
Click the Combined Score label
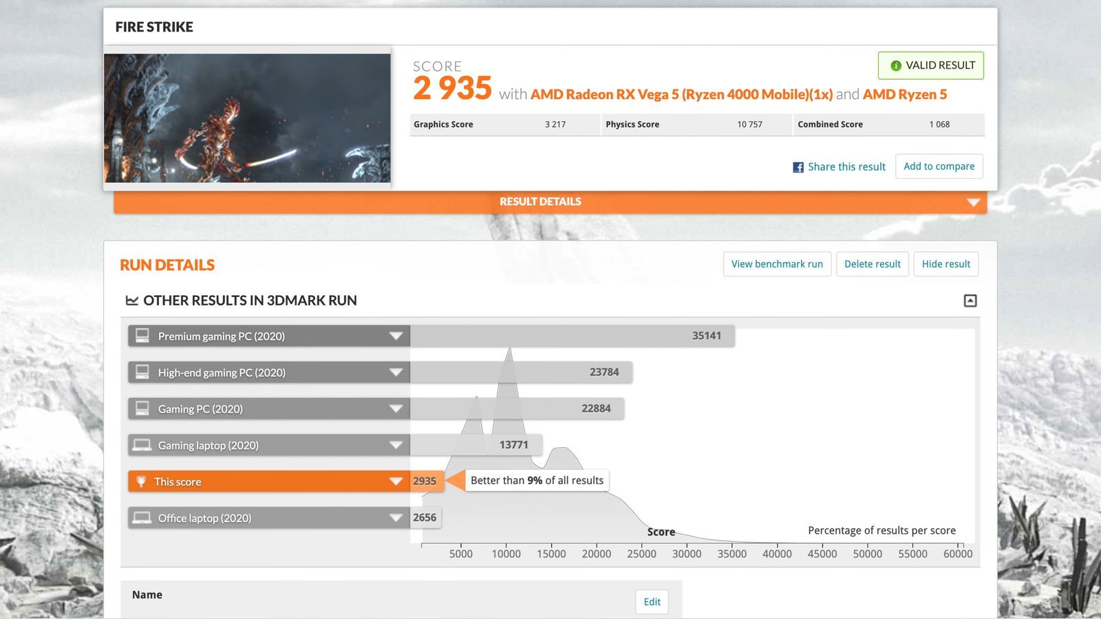point(830,124)
